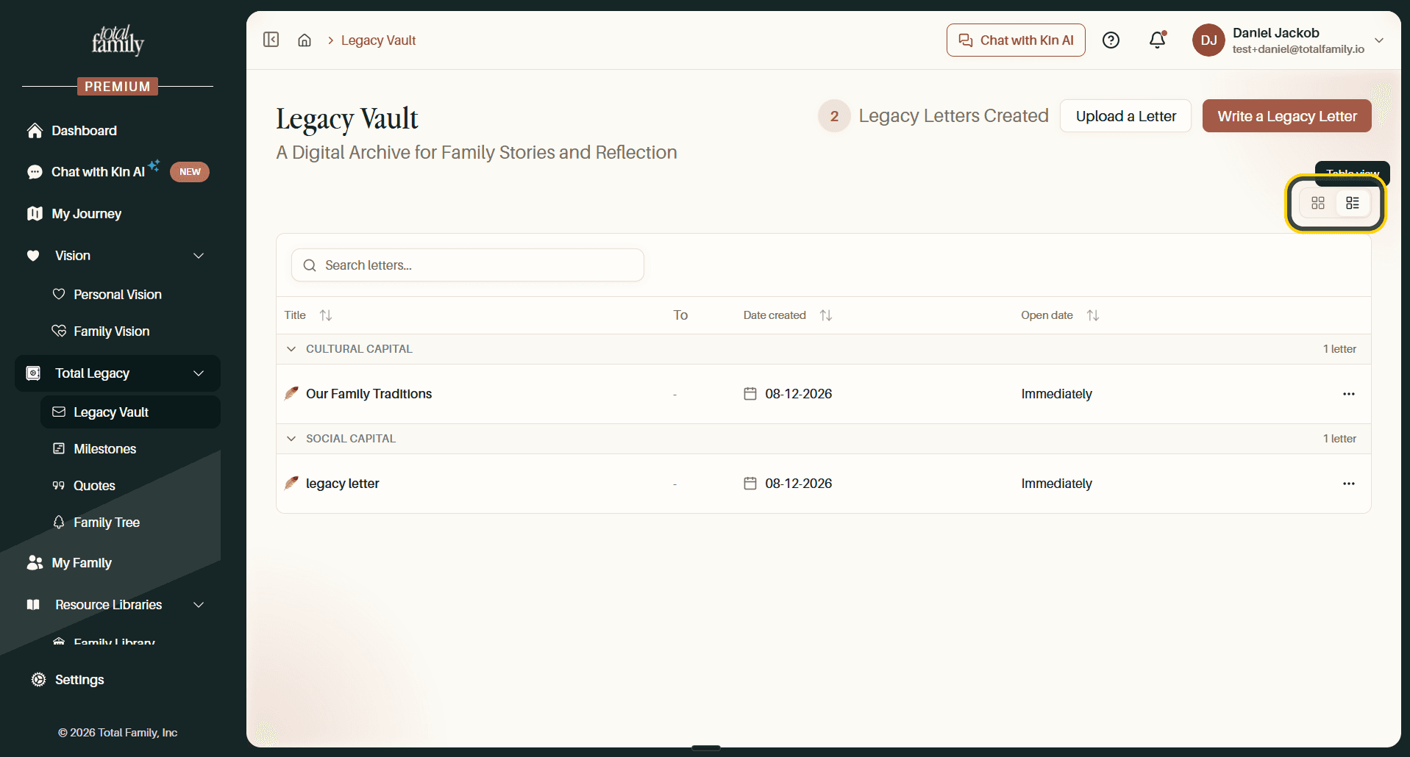Viewport: 1410px width, 757px height.
Task: Collapse the Vision menu chevron
Action: coord(199,256)
